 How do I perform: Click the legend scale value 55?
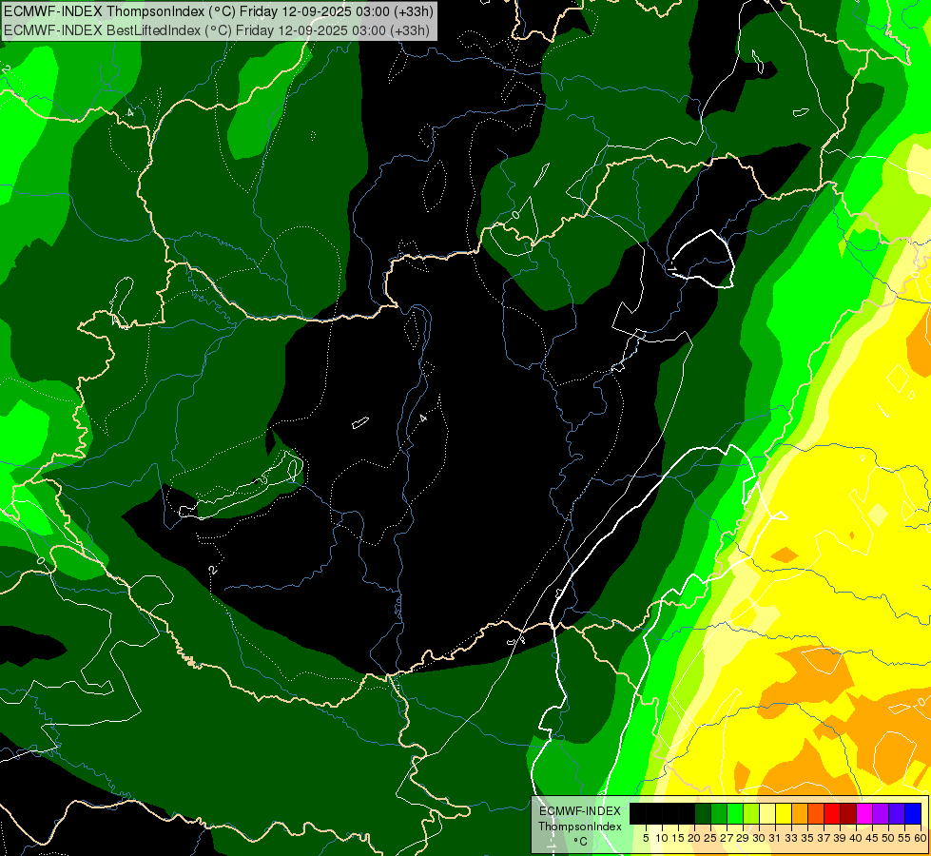click(903, 838)
